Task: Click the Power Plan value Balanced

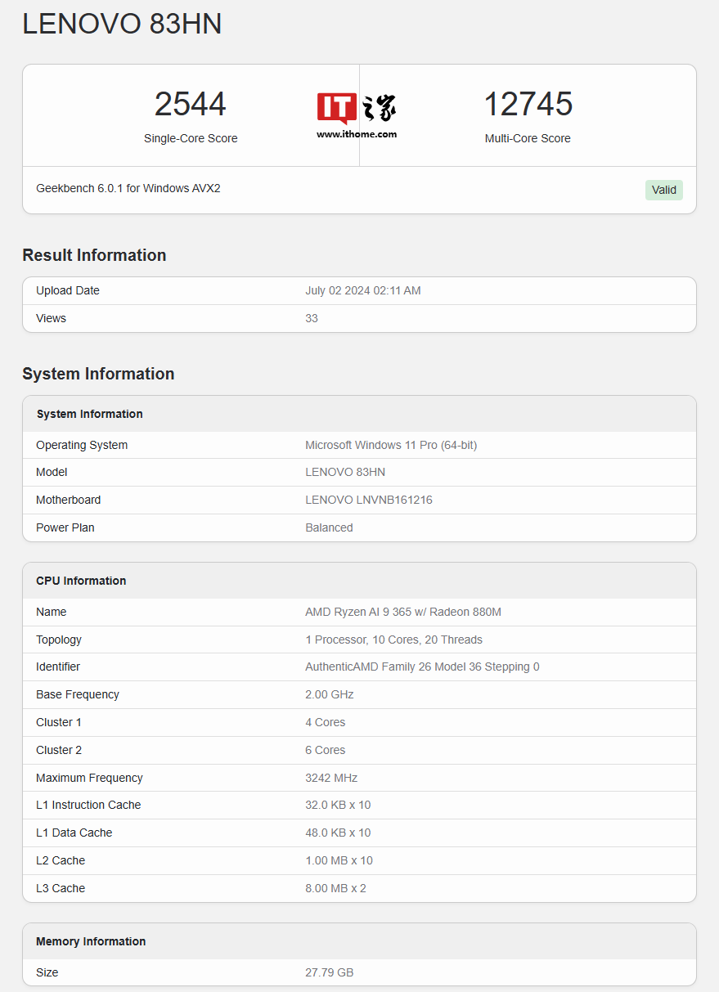Action: coord(329,527)
